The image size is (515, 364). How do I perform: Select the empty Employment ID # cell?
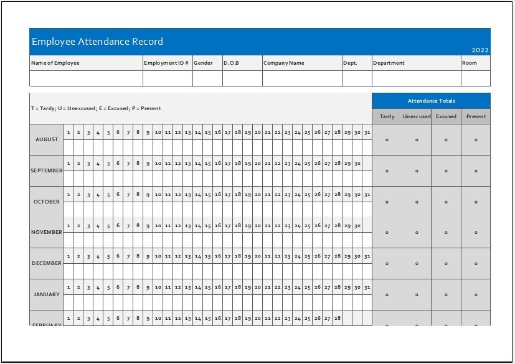168,78
